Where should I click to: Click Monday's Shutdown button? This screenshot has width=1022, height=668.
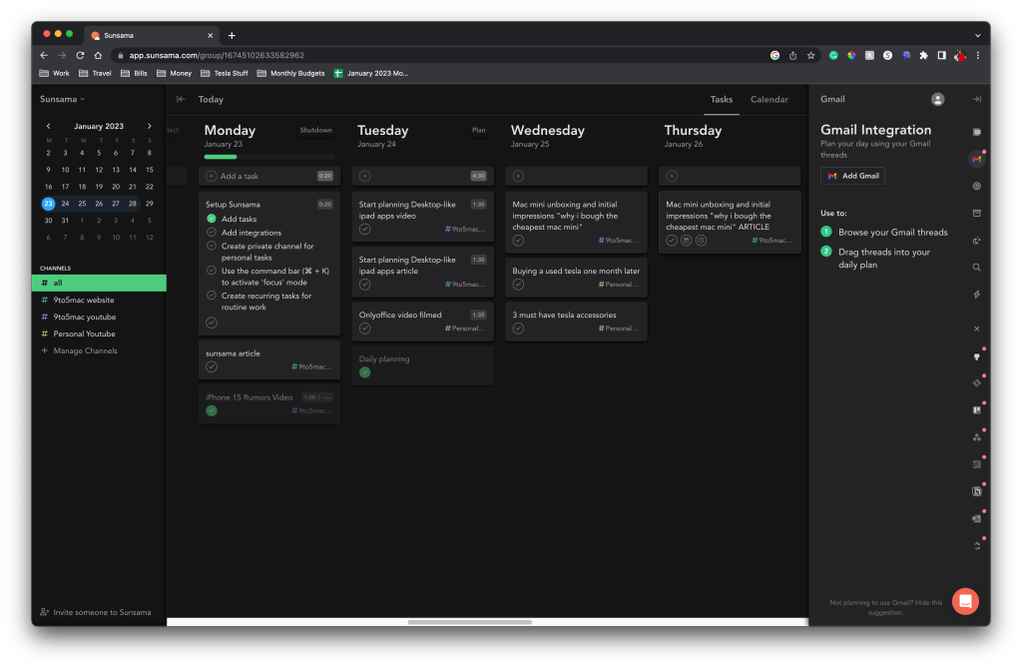[315, 130]
